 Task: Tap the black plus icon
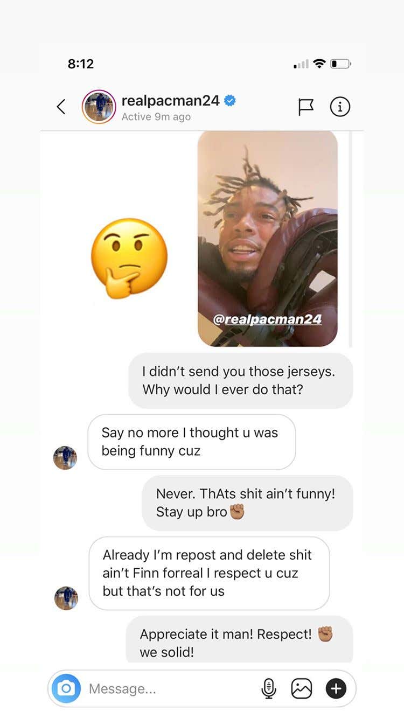(336, 688)
